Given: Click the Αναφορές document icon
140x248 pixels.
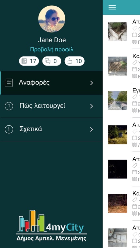Looking at the screenshot, I should click(x=9, y=83).
